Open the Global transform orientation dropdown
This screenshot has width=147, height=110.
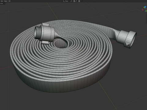(x=66, y=1)
